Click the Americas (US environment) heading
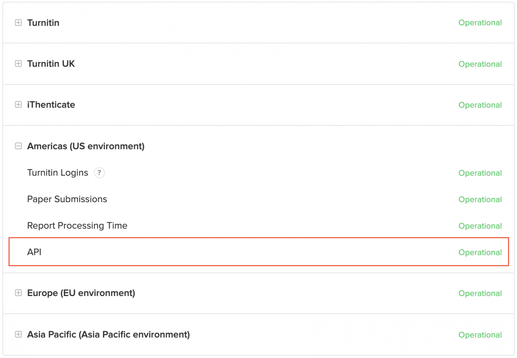Viewport: 517px width, 358px height. click(x=86, y=146)
